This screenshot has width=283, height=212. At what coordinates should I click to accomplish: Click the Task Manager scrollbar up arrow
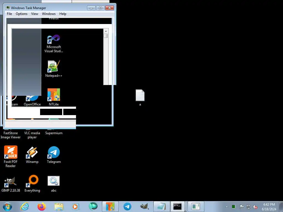click(106, 31)
